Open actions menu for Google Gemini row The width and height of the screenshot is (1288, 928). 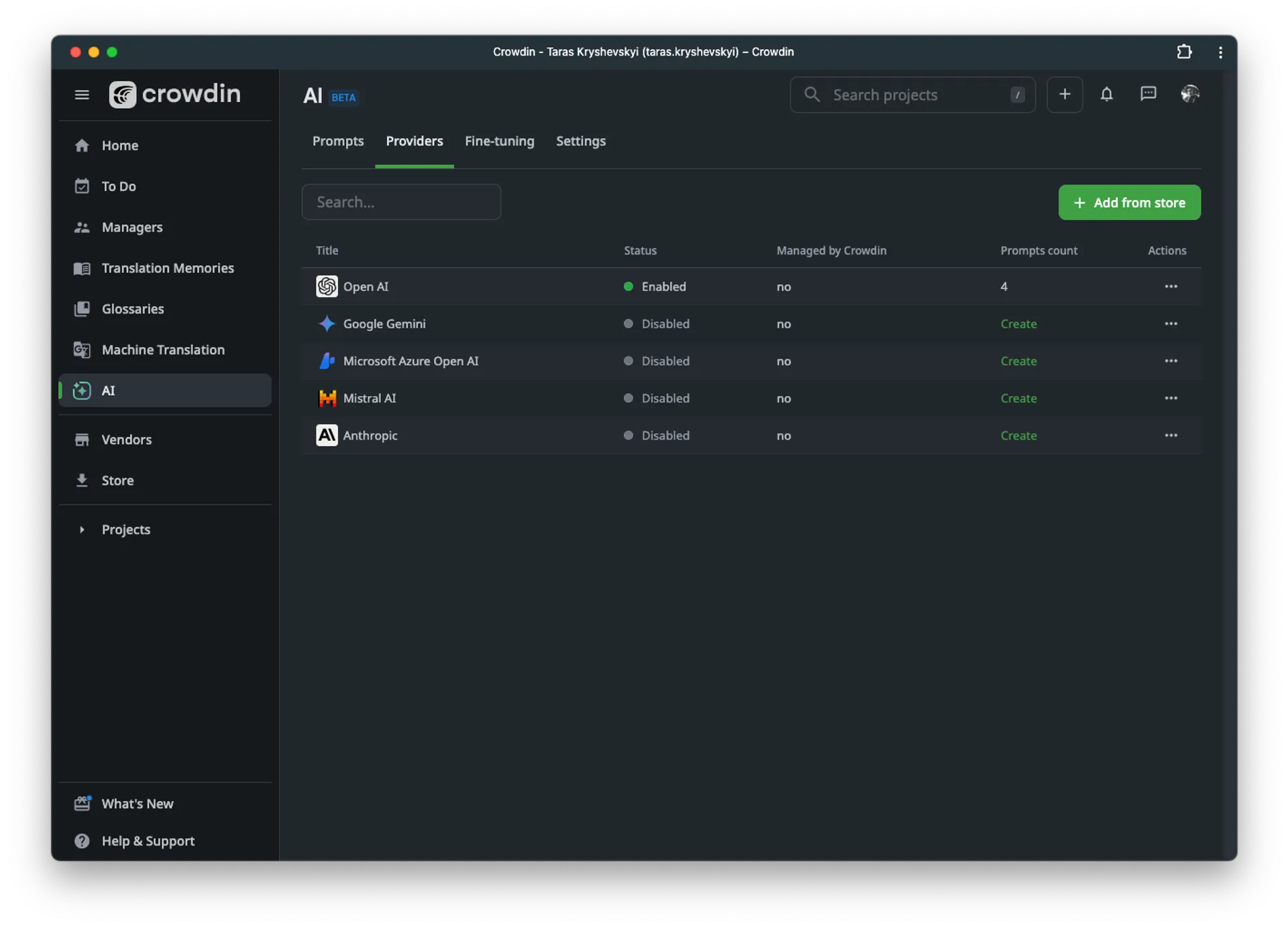[1171, 324]
